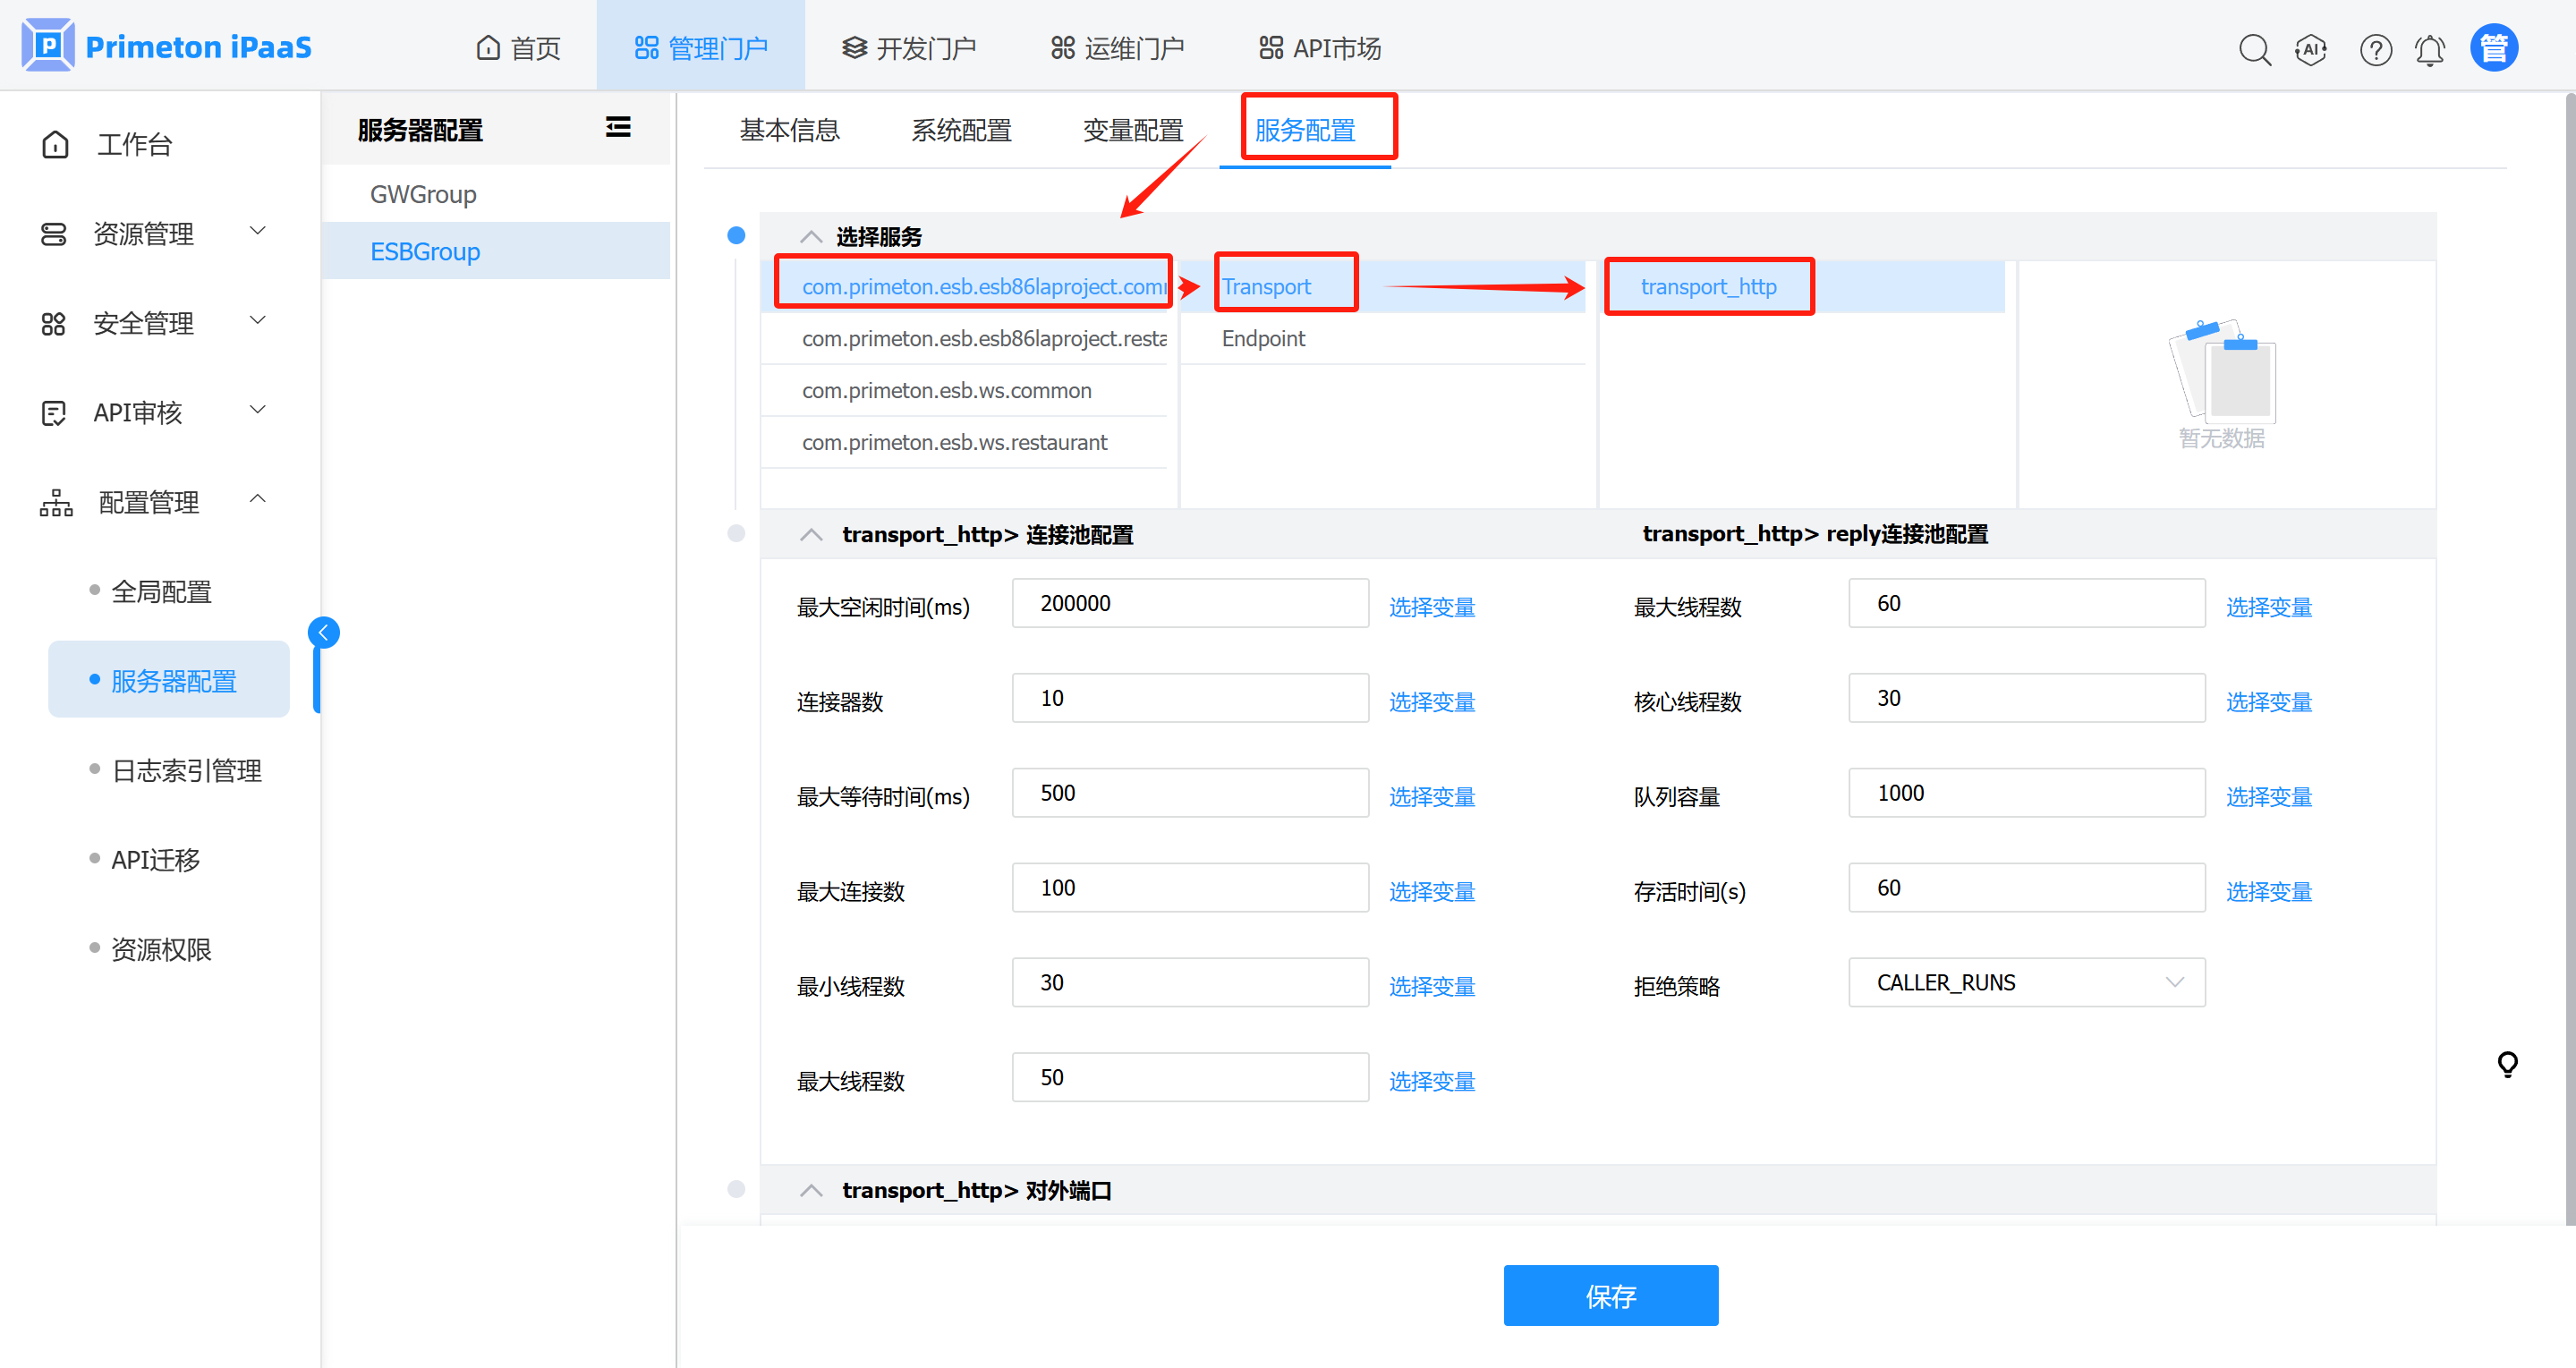The image size is (2576, 1368).
Task: Click the search magnifier icon
Action: pyautogui.click(x=2254, y=49)
